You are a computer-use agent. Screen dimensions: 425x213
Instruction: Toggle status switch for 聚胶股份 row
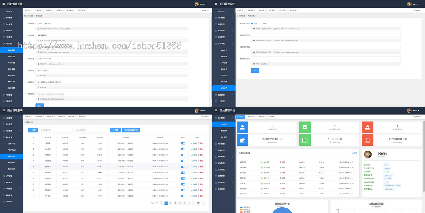click(x=183, y=190)
